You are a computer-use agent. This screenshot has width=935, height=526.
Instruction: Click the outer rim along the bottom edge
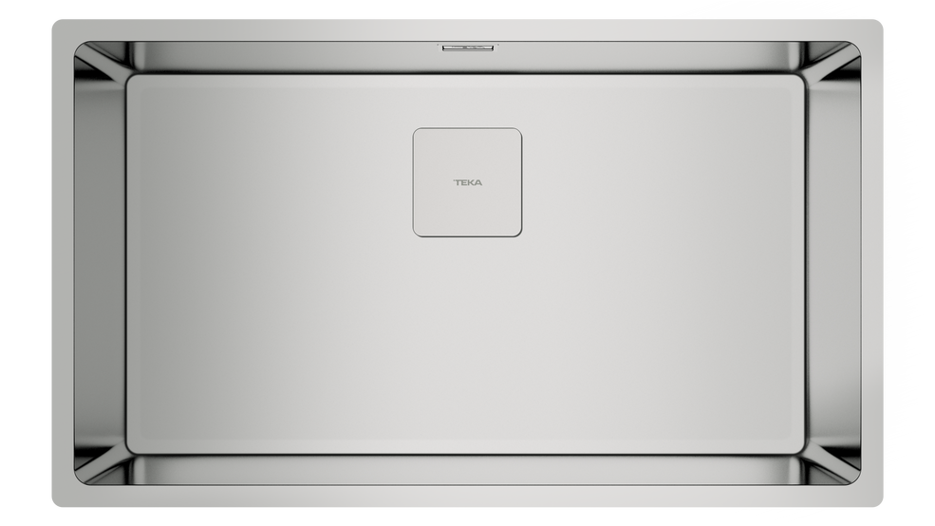tap(467, 497)
